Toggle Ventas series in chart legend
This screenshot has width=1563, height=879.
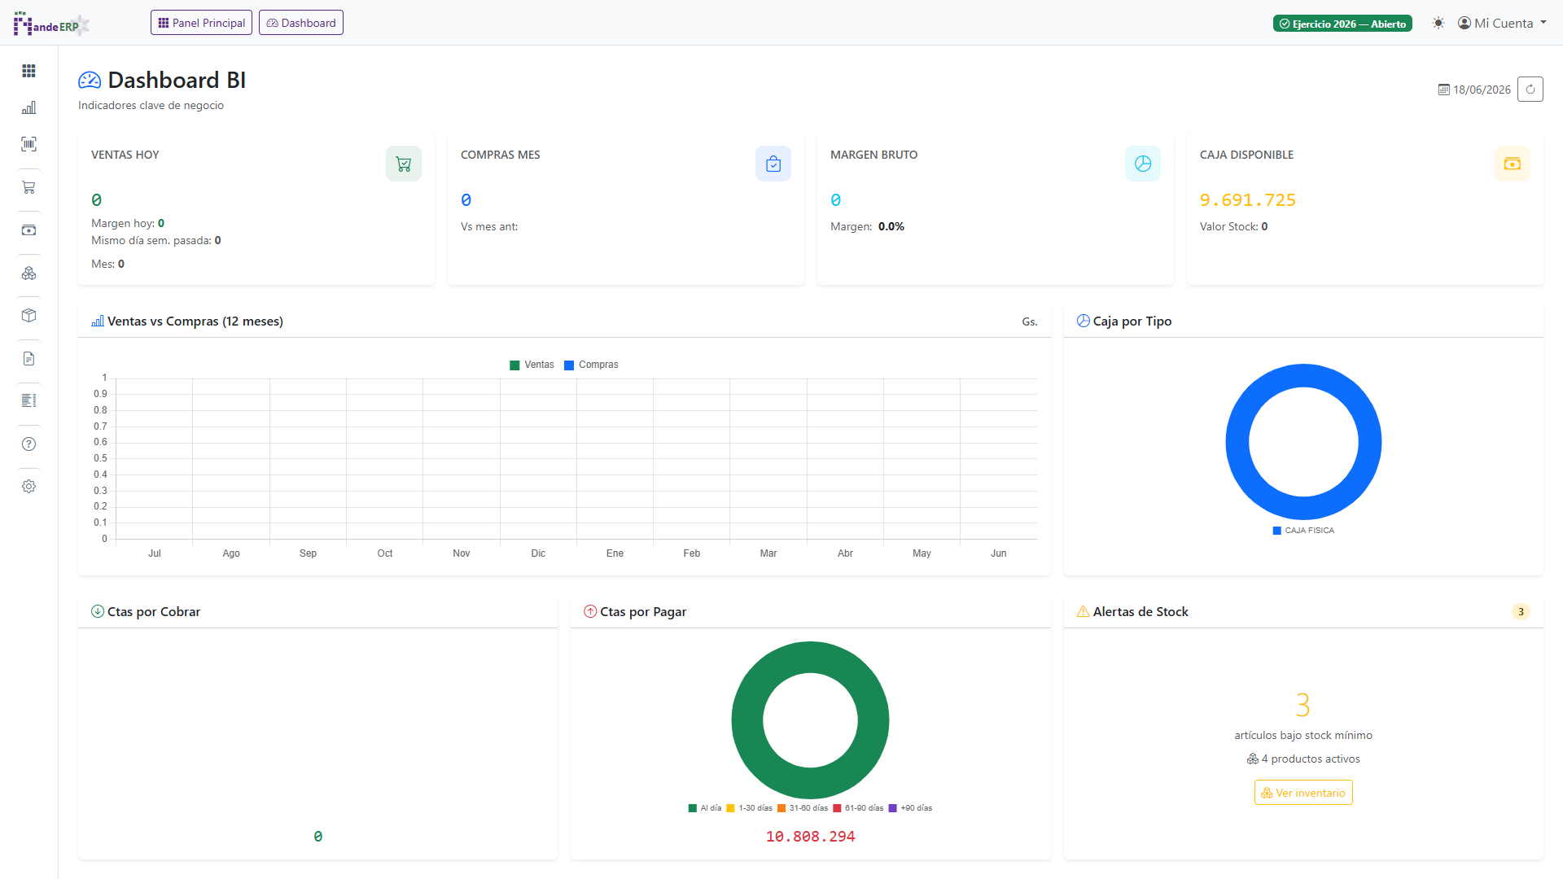[532, 365]
